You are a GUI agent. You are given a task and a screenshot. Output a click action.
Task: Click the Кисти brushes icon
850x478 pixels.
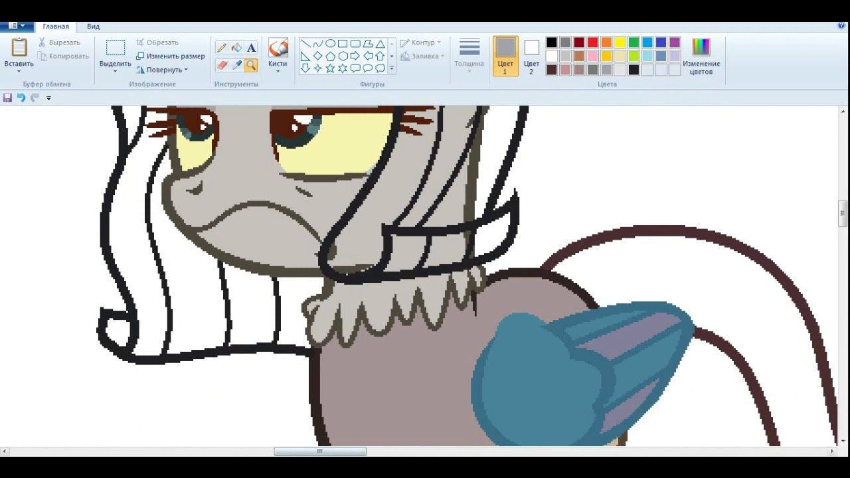pos(278,48)
